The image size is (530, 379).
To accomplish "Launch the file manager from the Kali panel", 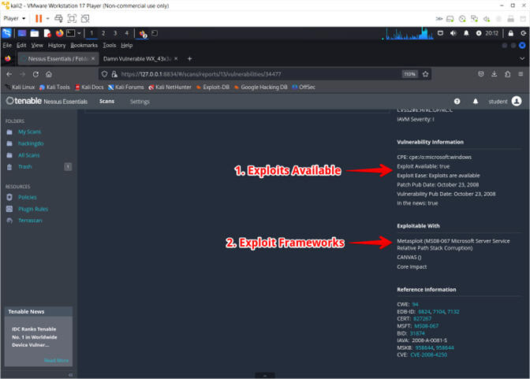I will tap(35, 33).
